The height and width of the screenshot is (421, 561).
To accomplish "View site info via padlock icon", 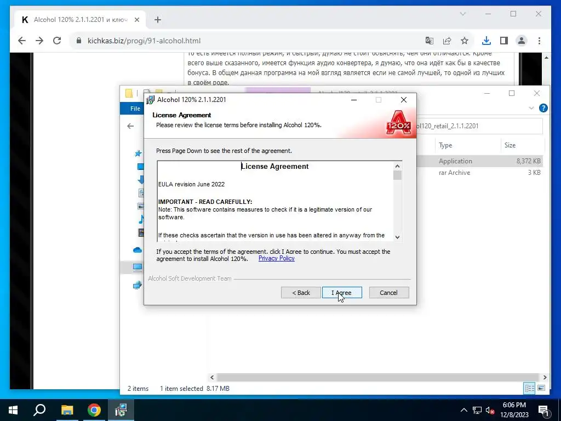I will tap(79, 41).
